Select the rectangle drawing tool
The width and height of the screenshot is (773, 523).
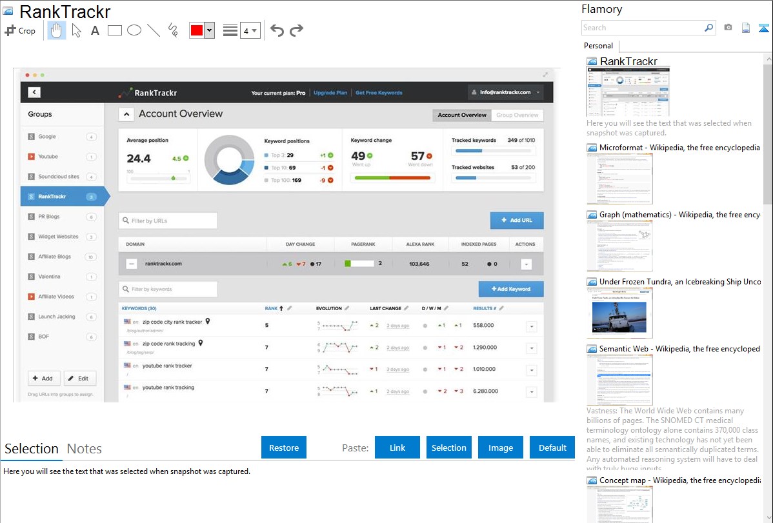(115, 30)
